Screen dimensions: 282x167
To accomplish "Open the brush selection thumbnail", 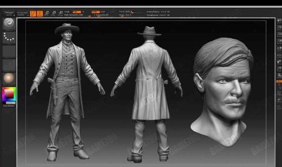I will coord(9,23).
